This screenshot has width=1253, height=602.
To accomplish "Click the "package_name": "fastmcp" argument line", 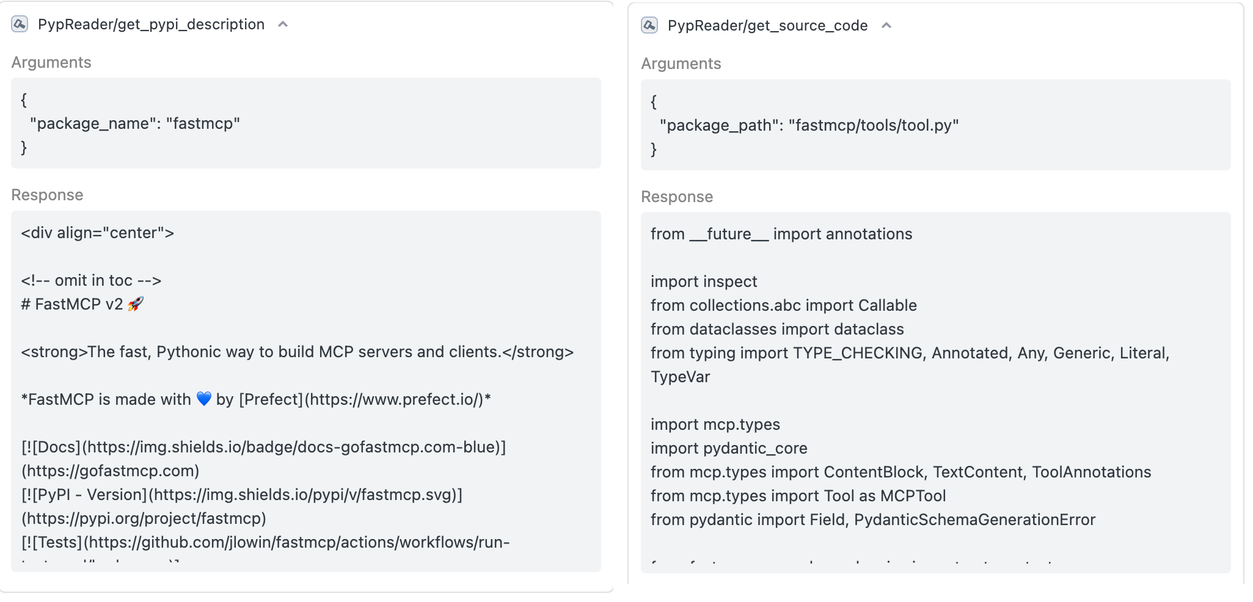I will [x=134, y=124].
